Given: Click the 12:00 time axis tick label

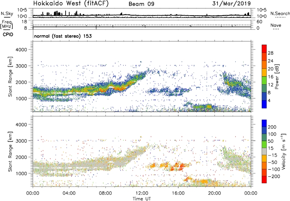Looking at the screenshot, I should tap(142, 193).
